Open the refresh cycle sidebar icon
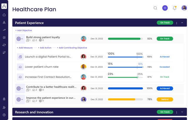This screenshot has width=191, height=120. (4, 45)
